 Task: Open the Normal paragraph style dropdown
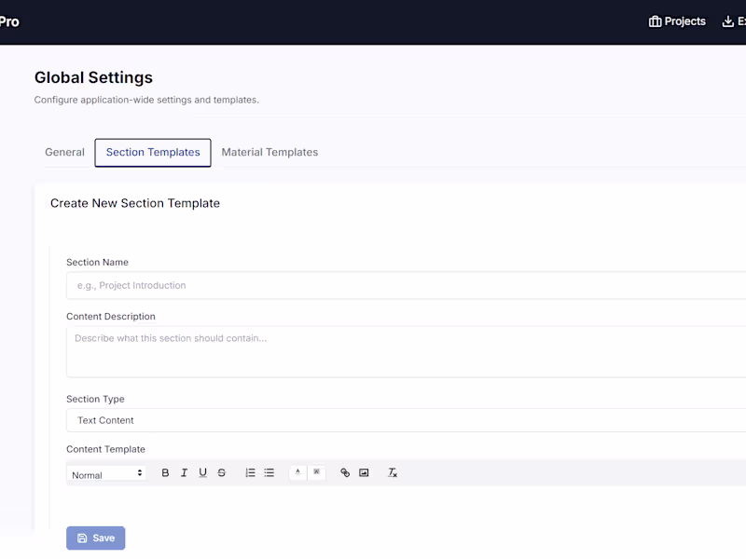tap(105, 472)
